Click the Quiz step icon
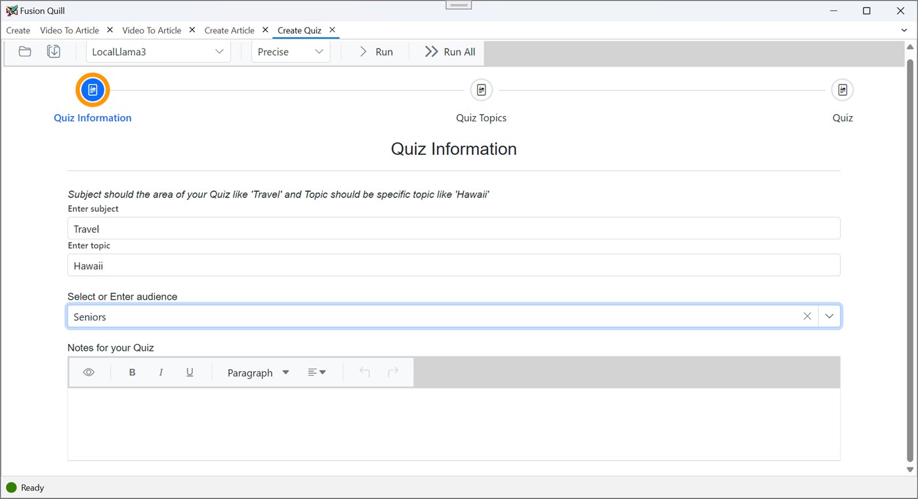The image size is (918, 499). (x=842, y=90)
